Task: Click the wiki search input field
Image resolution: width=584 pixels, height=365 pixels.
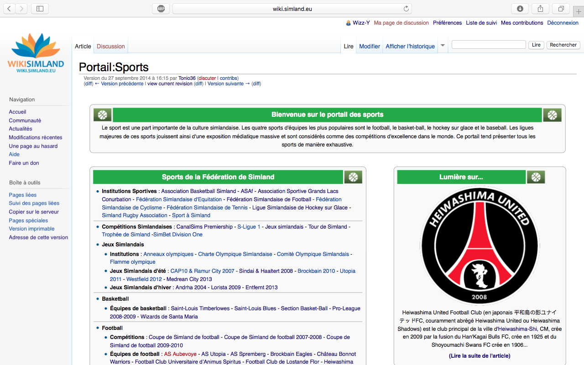Action: click(x=488, y=45)
